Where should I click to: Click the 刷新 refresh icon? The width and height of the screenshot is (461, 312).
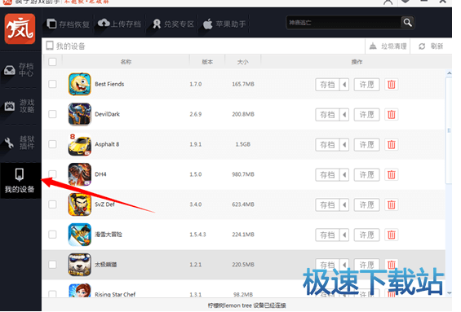coord(422,46)
